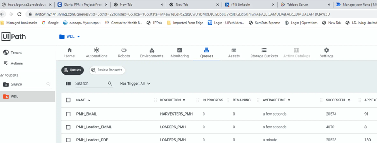Viewport: 377px width, 143px height.
Task: Open the Monitoring chart icon
Action: pyautogui.click(x=180, y=50)
